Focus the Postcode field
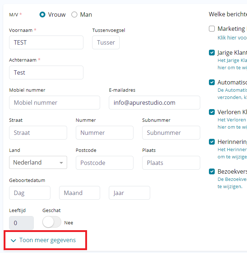Screen dimensions: 247x253 (104, 163)
